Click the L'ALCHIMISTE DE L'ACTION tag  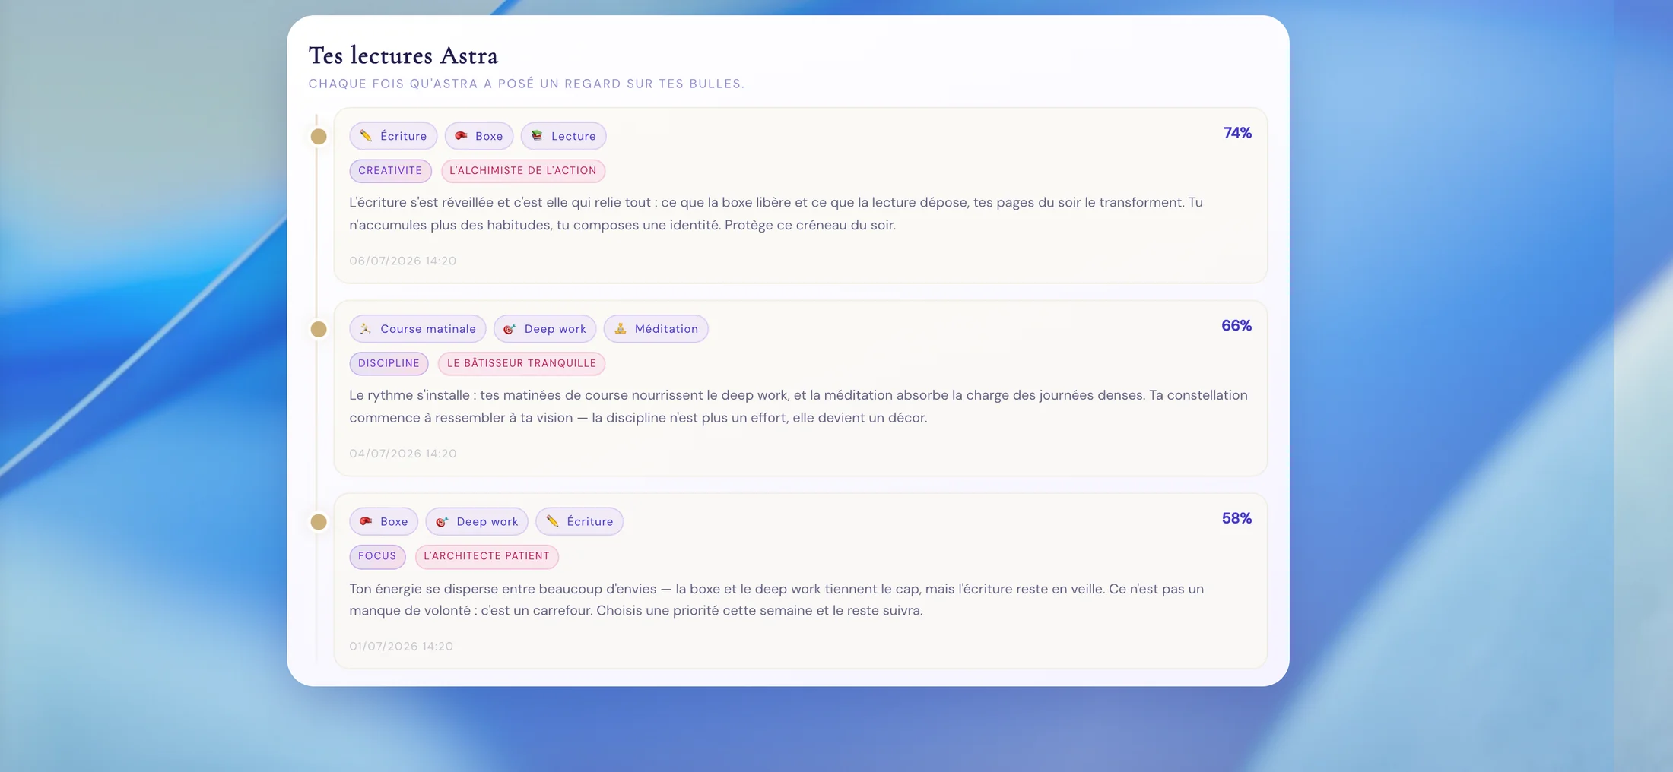point(523,171)
